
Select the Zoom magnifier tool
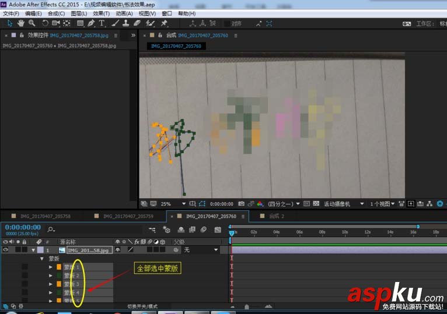(32, 23)
